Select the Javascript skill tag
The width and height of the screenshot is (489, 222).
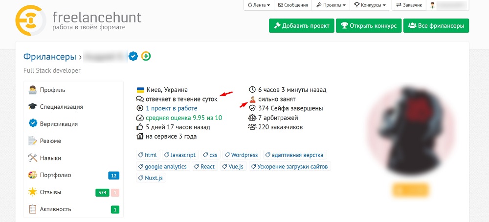point(180,155)
